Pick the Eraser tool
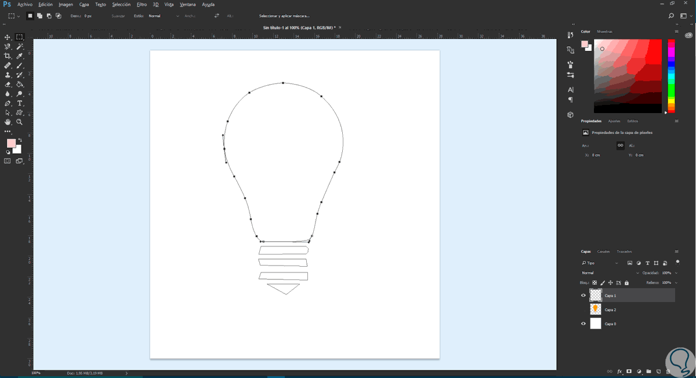This screenshot has width=696, height=378. click(x=8, y=84)
